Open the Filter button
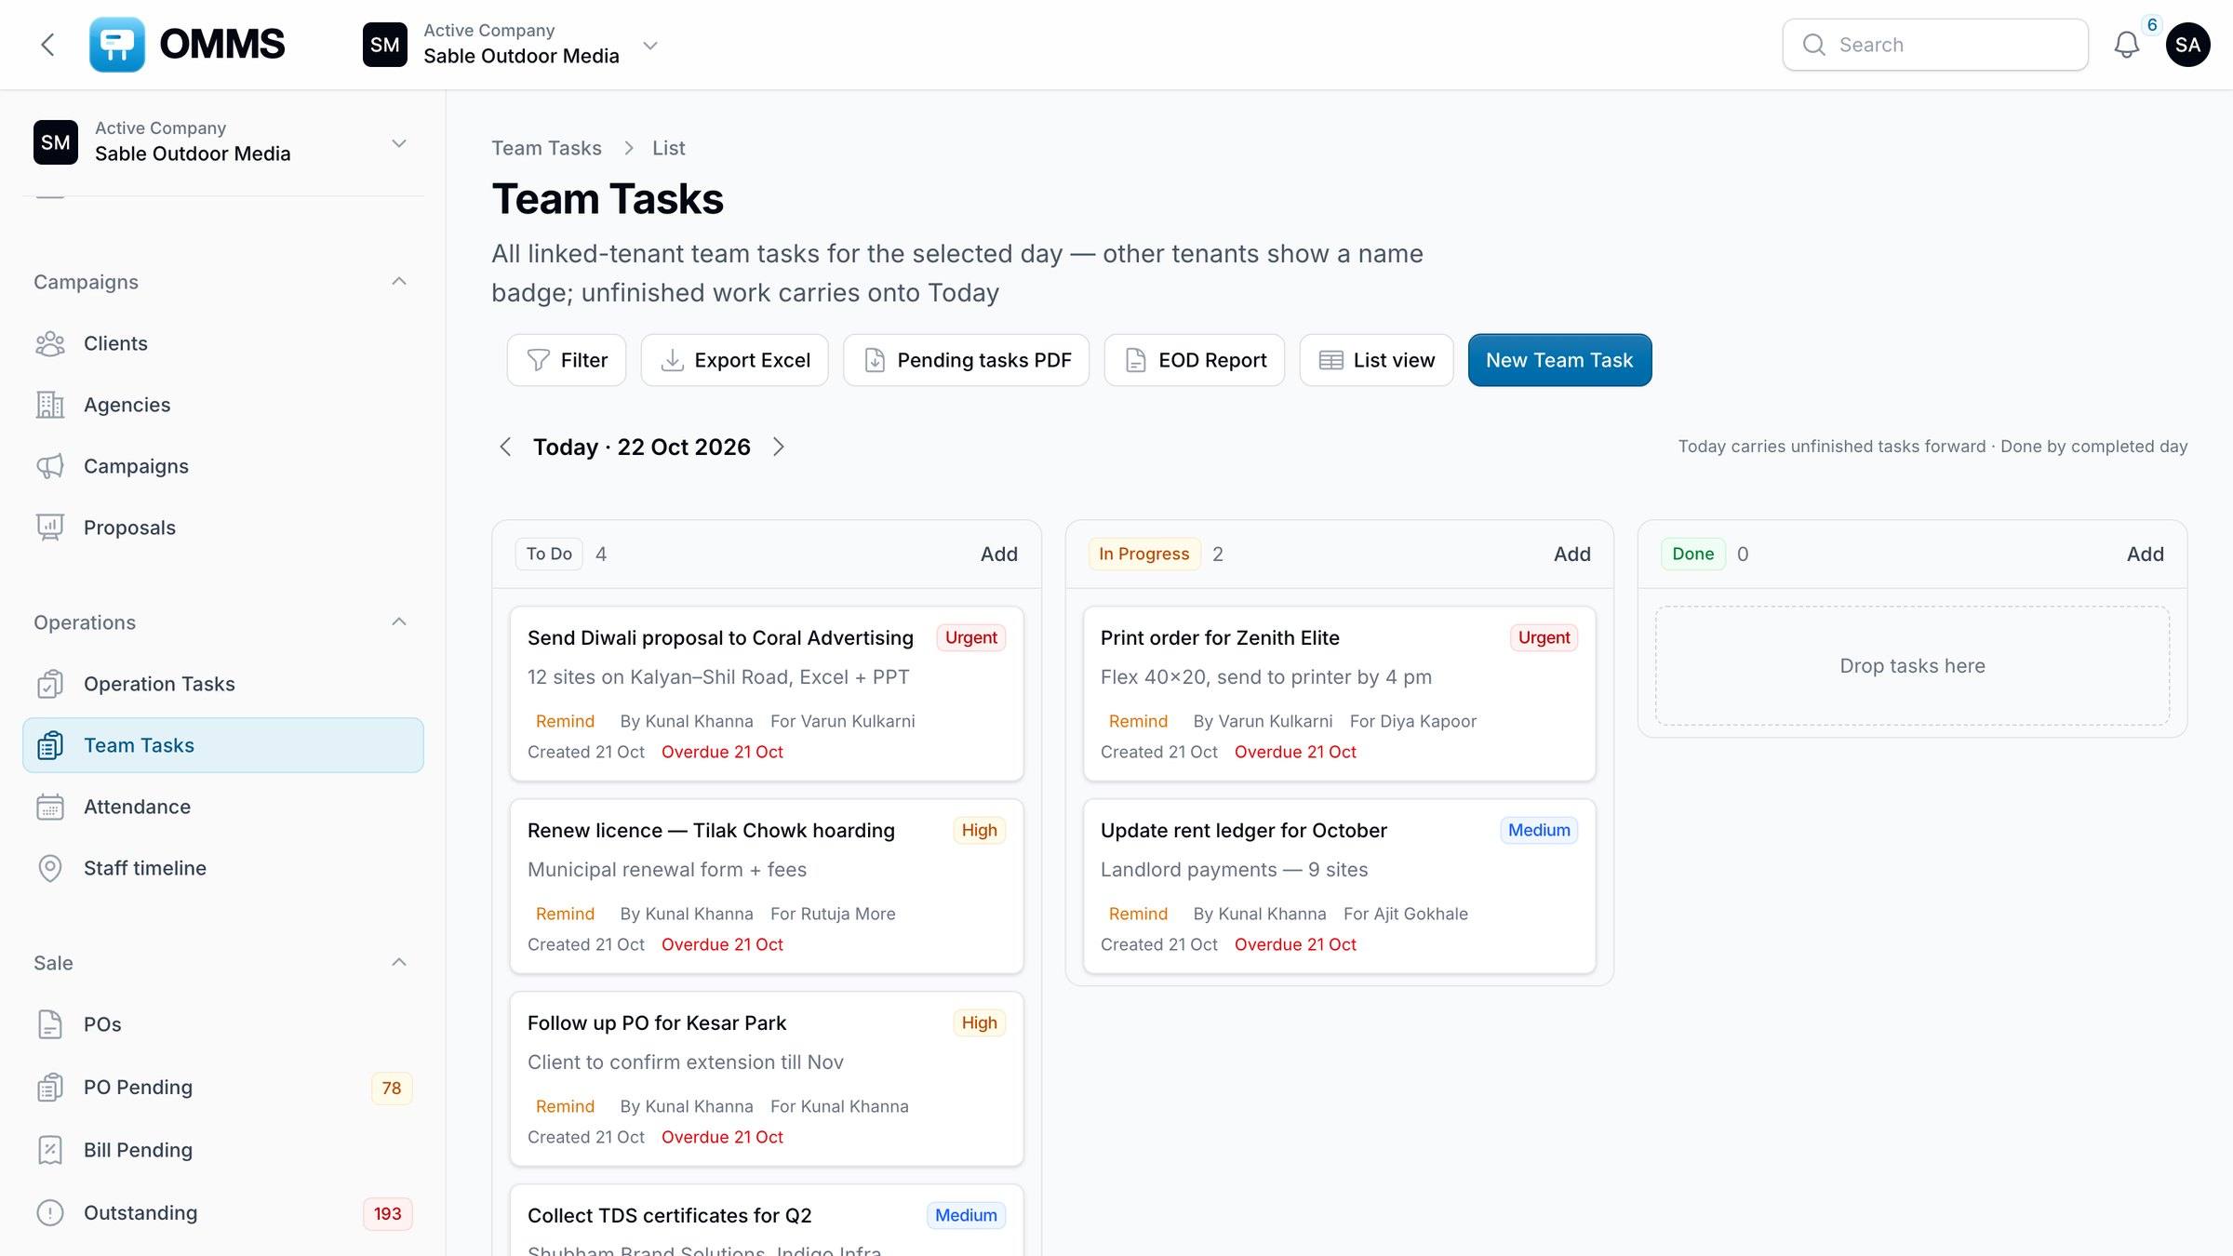The image size is (2233, 1256). 567,360
